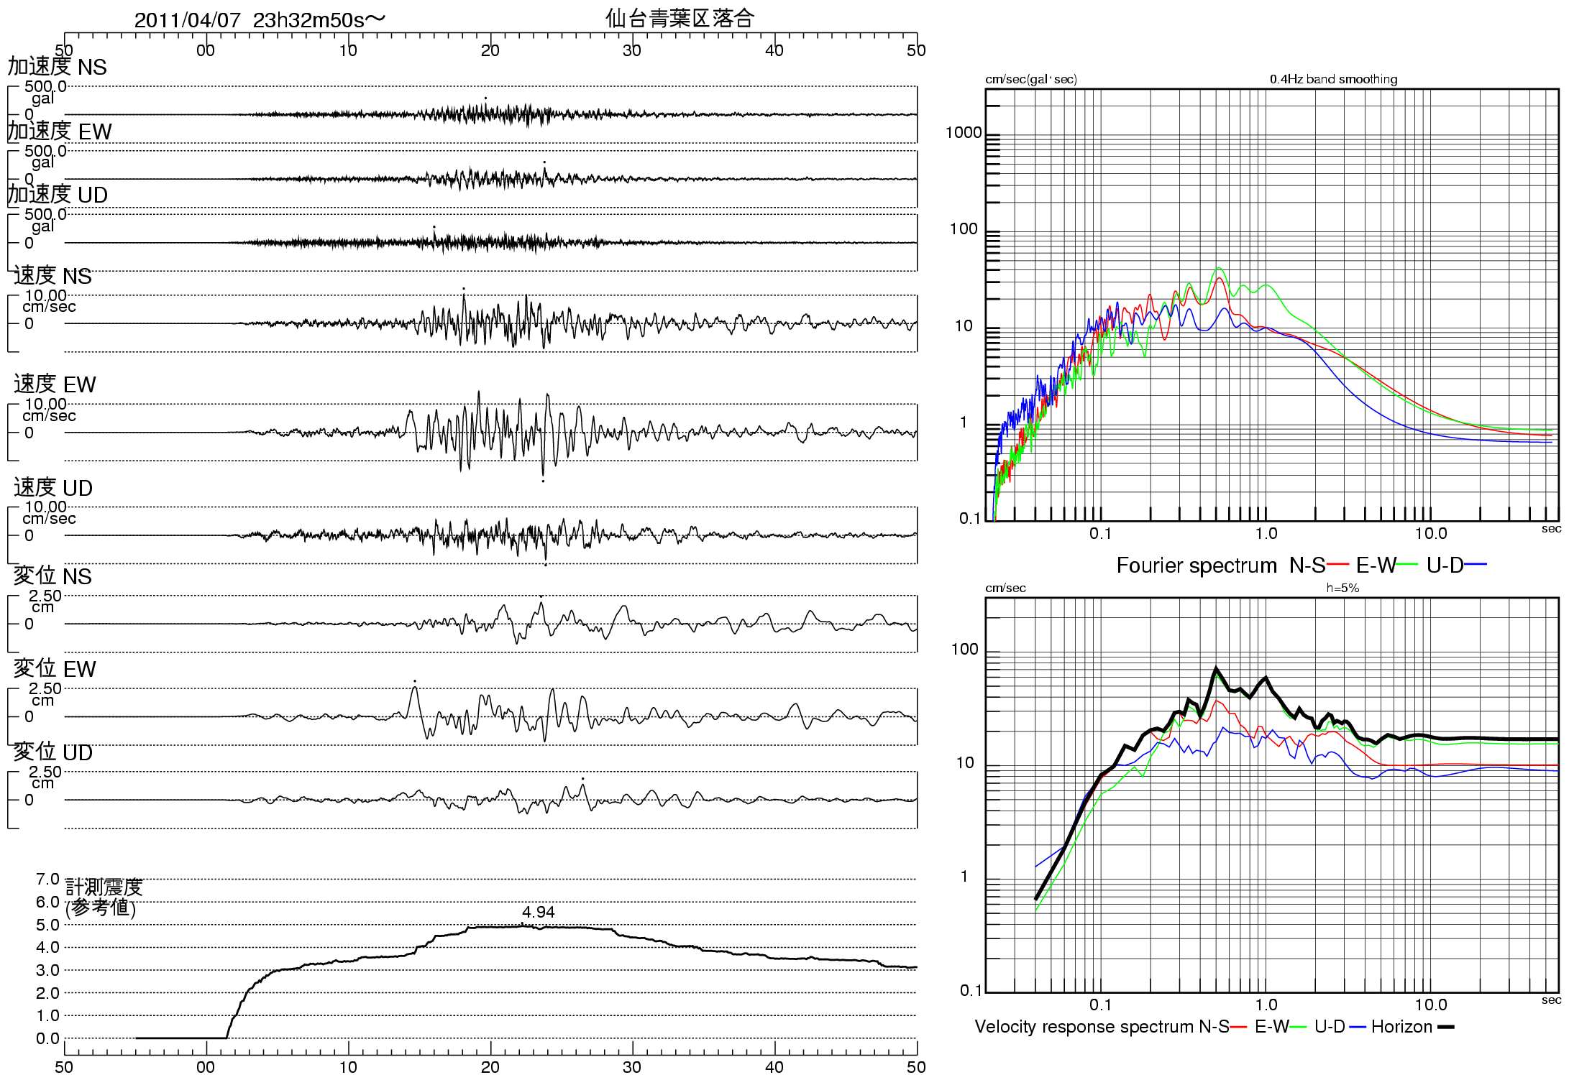This screenshot has height=1080, width=1569.
Task: Select the 変位 UD trace label
Action: 53,752
